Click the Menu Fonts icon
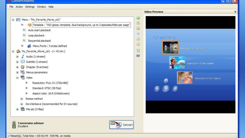245x138 pixels. [29, 46]
